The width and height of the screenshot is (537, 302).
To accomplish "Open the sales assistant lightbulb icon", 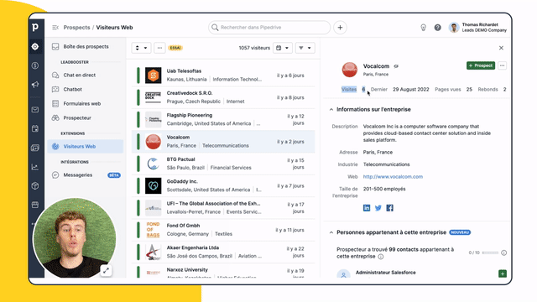I will (x=423, y=28).
